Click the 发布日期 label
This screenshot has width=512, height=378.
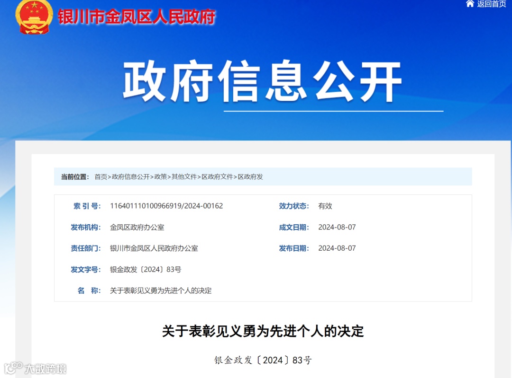[x=294, y=248]
